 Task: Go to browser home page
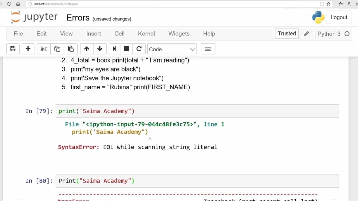point(18,4)
